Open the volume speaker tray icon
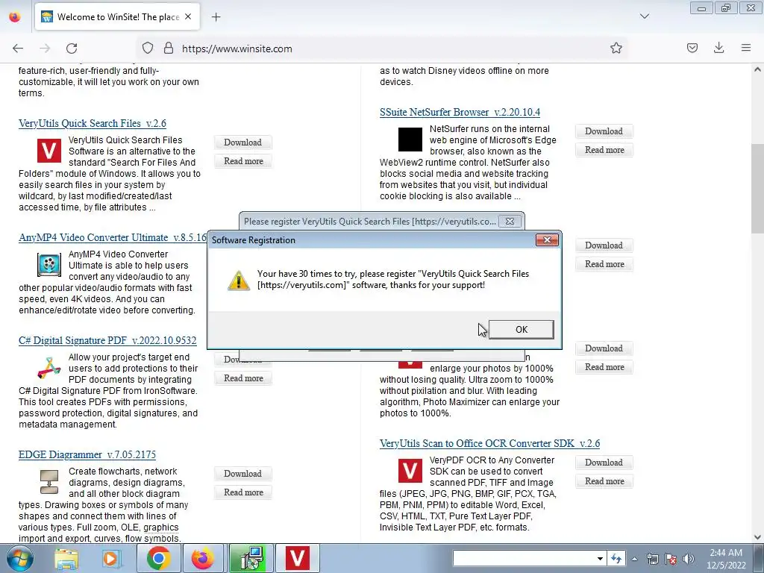 [688, 559]
